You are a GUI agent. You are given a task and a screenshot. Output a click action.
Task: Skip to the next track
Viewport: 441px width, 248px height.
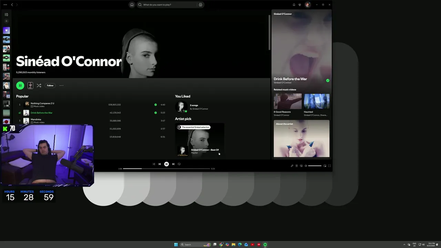[173, 164]
